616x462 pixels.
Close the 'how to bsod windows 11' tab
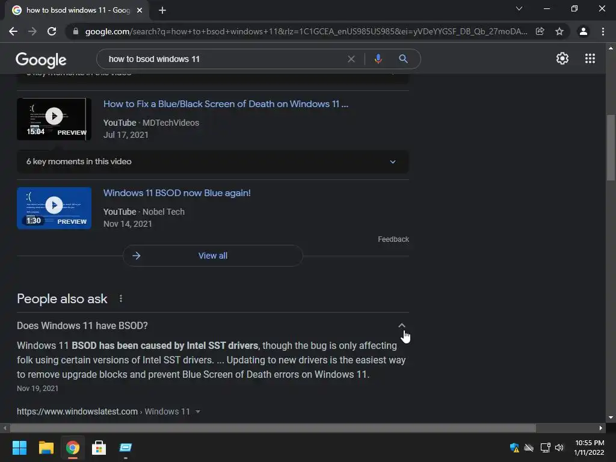pos(140,11)
